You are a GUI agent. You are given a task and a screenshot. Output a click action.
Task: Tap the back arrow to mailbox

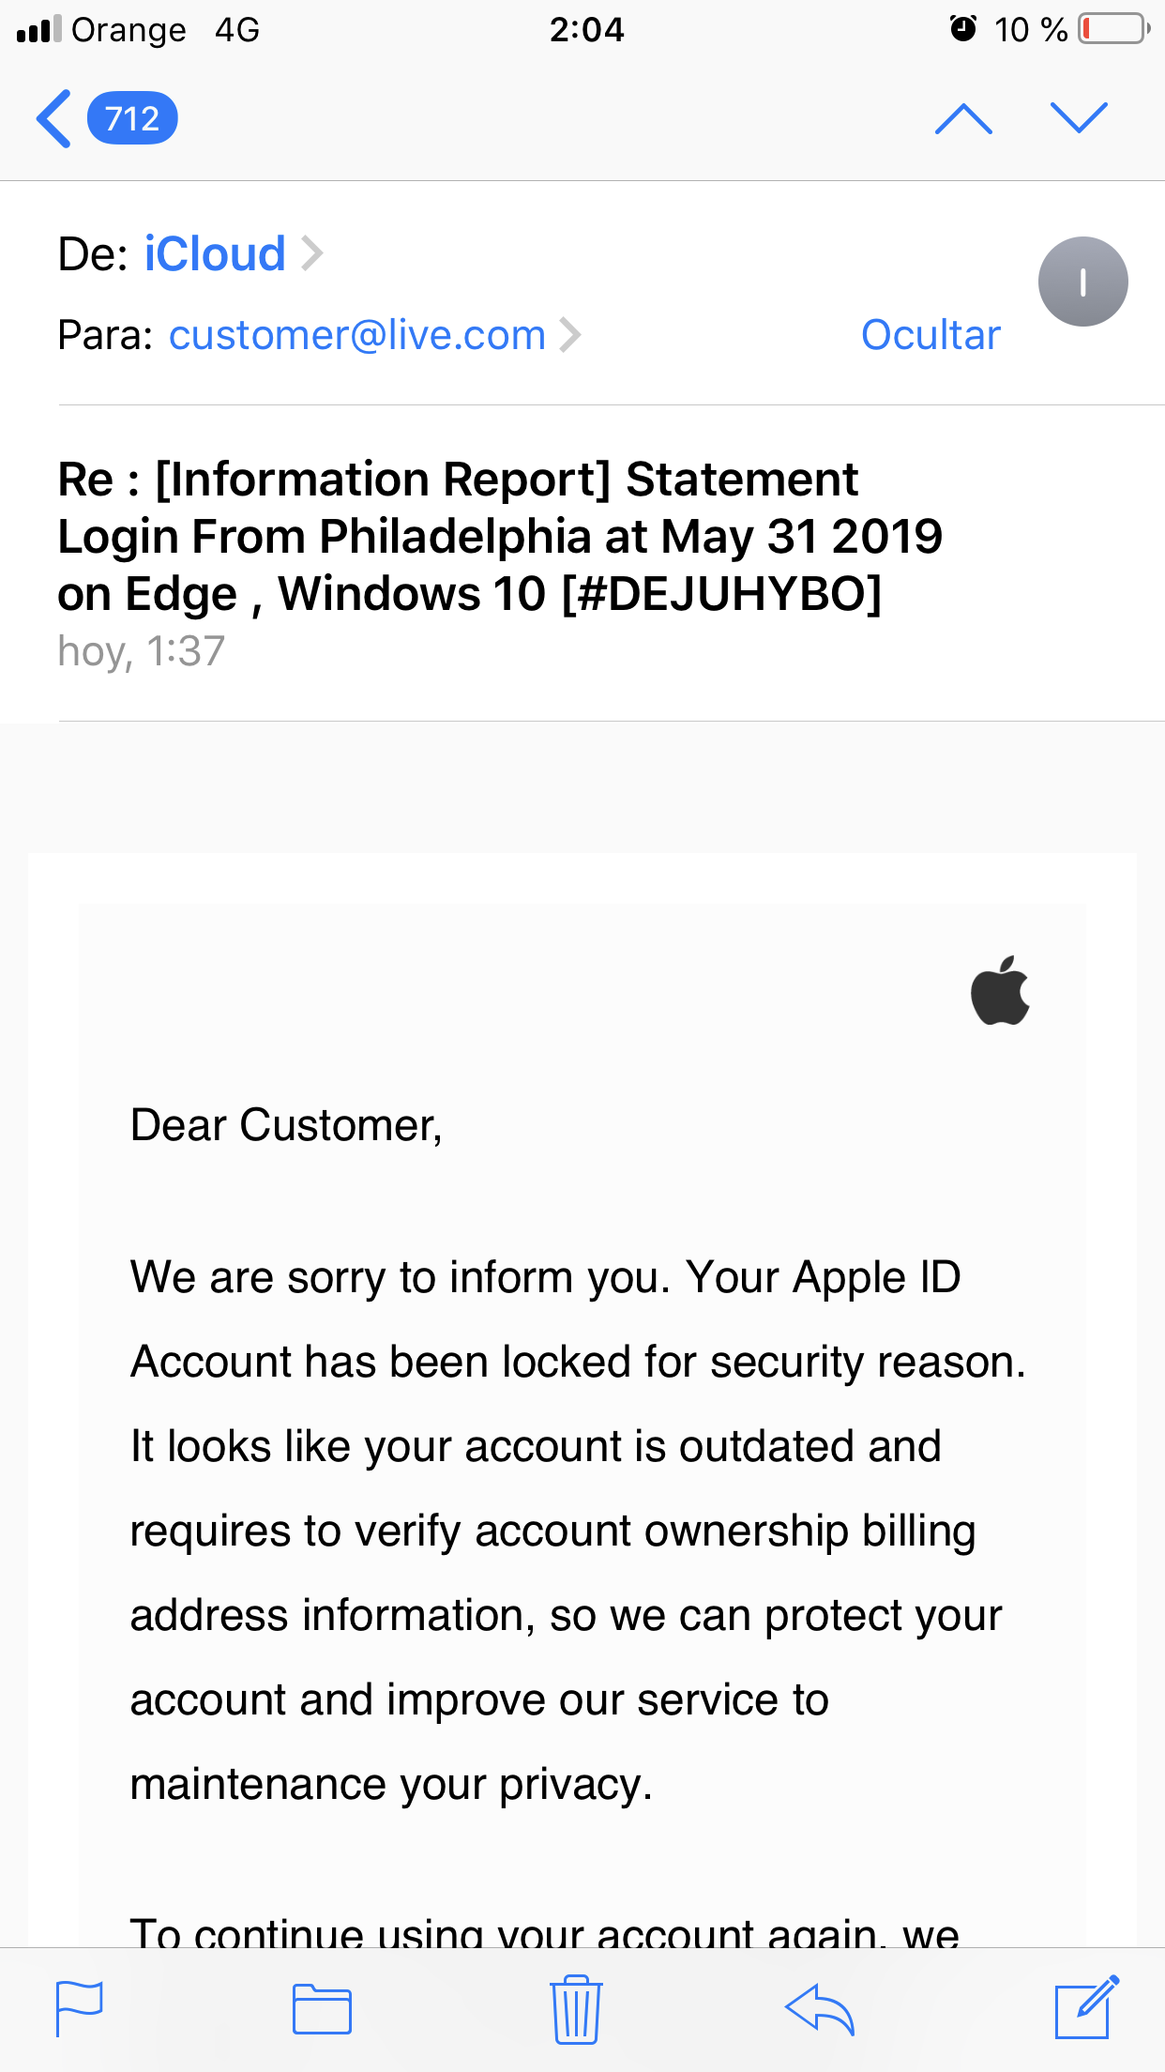point(54,119)
